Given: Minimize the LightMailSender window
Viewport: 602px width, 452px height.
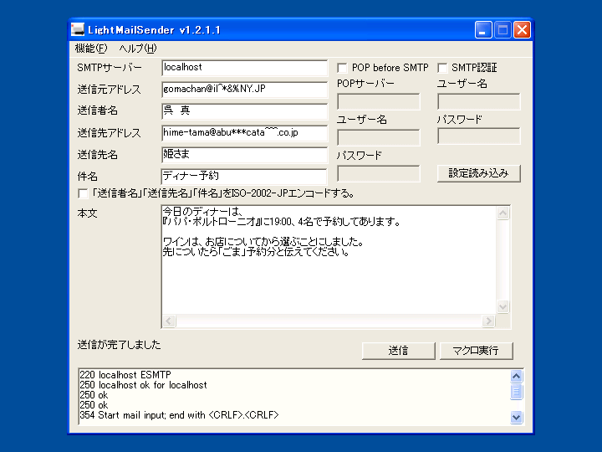Looking at the screenshot, I should coord(483,30).
